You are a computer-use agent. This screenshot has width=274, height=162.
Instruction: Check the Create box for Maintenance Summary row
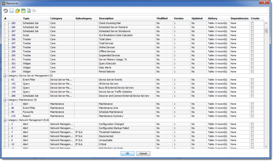click(252, 116)
